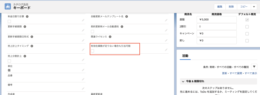This screenshot has width=260, height=95.
Task: Switch to the 活動 tab
Action: pos(185,56)
